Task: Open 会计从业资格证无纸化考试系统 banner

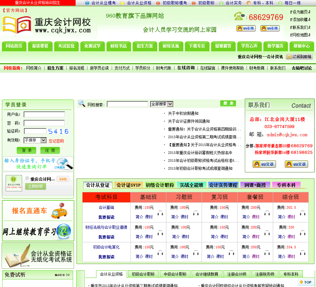Action: pyautogui.click(x=38, y=256)
